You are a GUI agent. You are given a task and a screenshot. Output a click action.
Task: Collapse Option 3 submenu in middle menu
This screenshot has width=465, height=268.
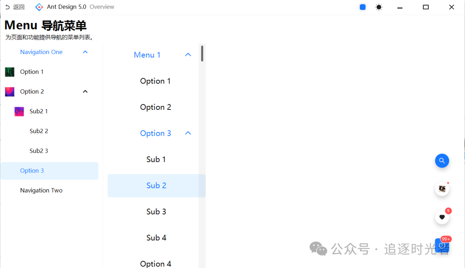(188, 133)
